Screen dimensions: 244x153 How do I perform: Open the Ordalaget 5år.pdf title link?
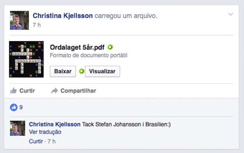(77, 47)
